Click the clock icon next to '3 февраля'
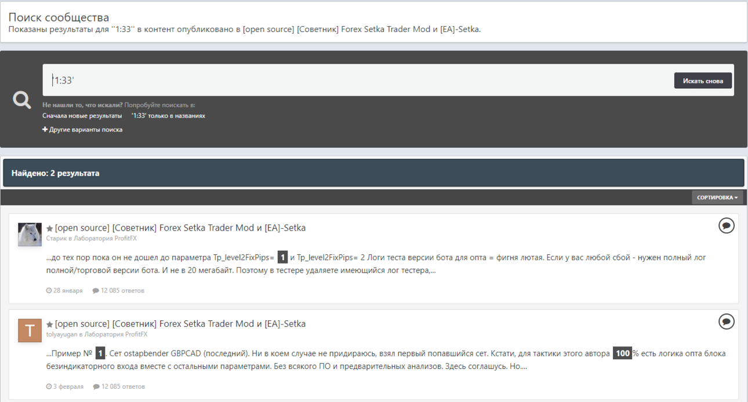The width and height of the screenshot is (748, 402). [49, 386]
